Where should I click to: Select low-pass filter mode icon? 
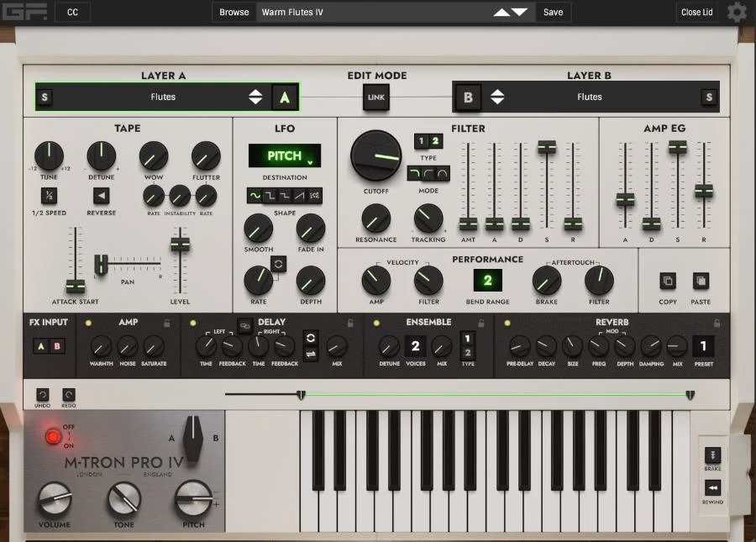coord(414,173)
